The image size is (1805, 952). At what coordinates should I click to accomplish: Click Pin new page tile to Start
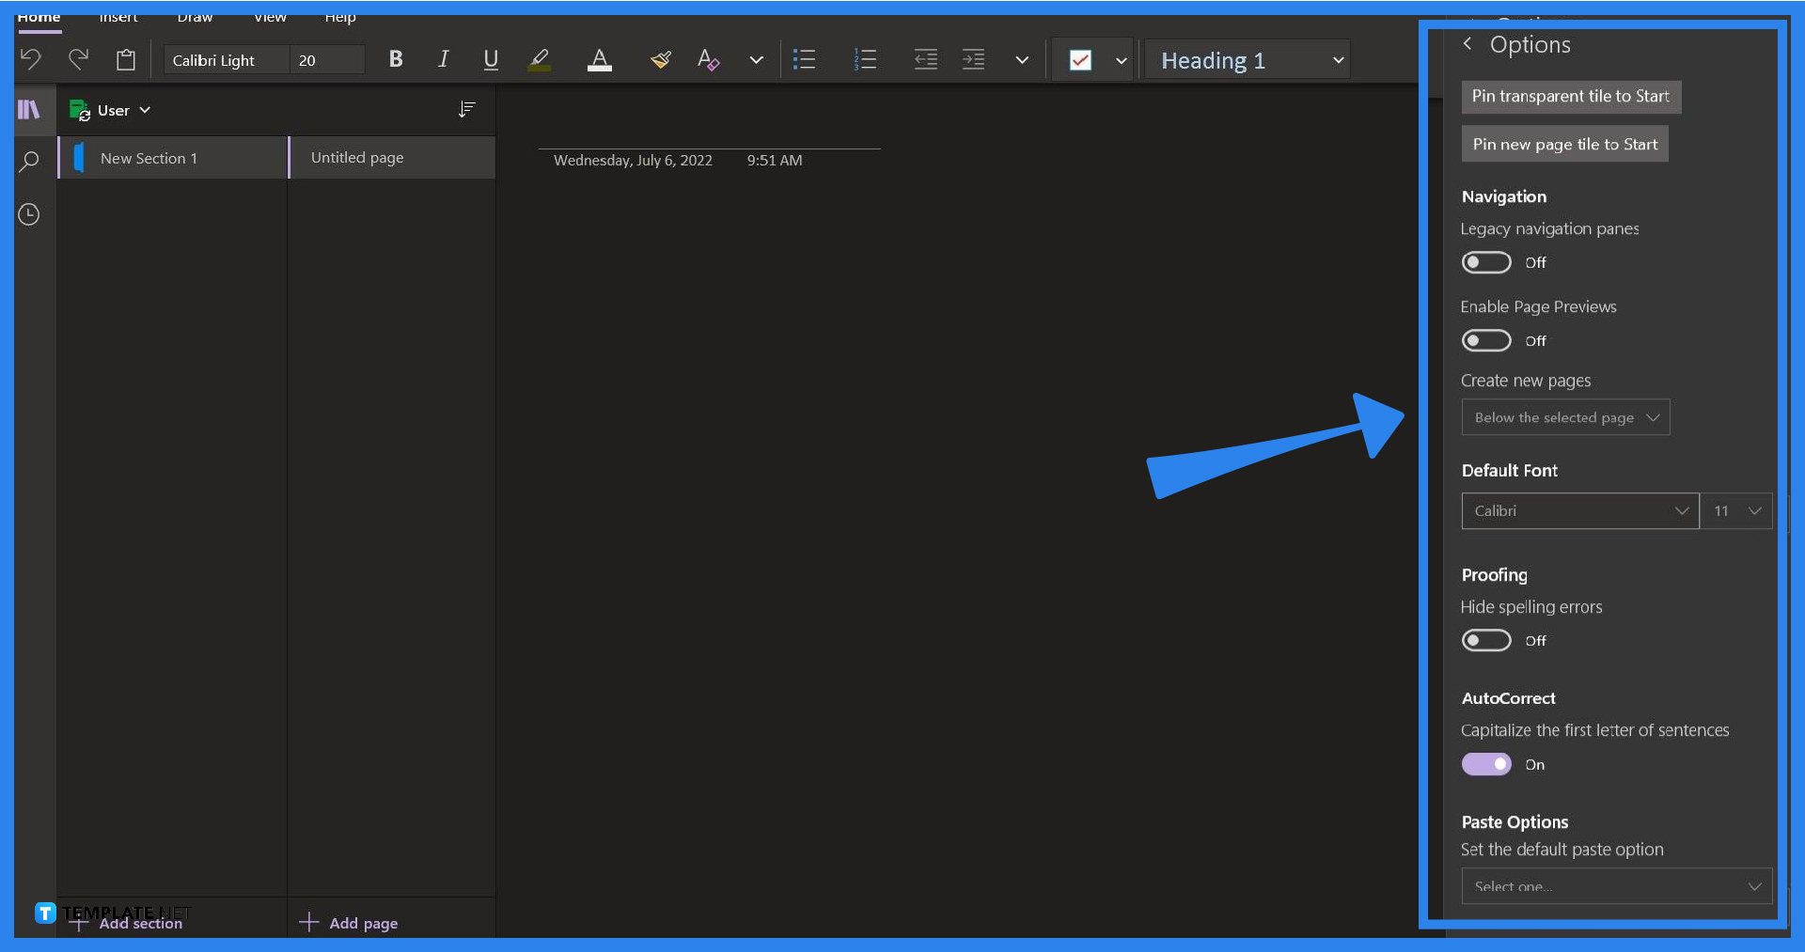pos(1564,143)
